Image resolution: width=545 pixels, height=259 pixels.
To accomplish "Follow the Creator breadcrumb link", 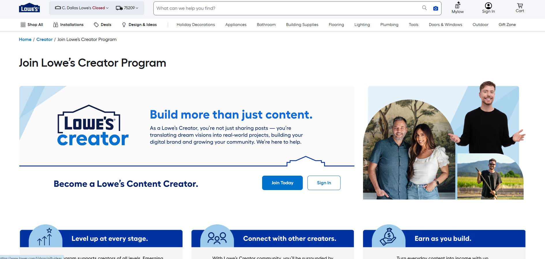I will point(44,40).
